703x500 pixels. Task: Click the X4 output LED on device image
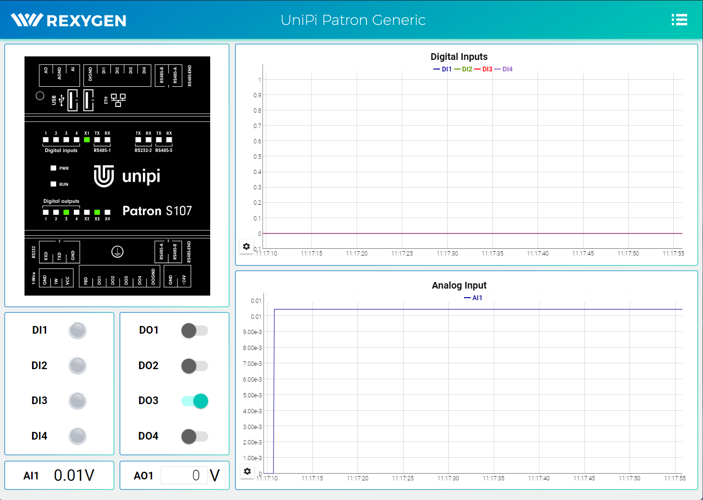(107, 212)
